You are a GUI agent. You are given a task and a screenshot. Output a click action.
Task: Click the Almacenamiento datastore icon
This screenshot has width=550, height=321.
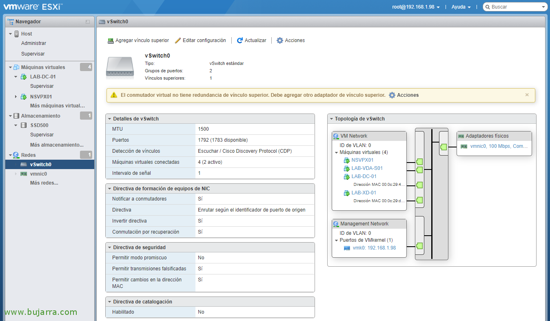click(x=16, y=116)
